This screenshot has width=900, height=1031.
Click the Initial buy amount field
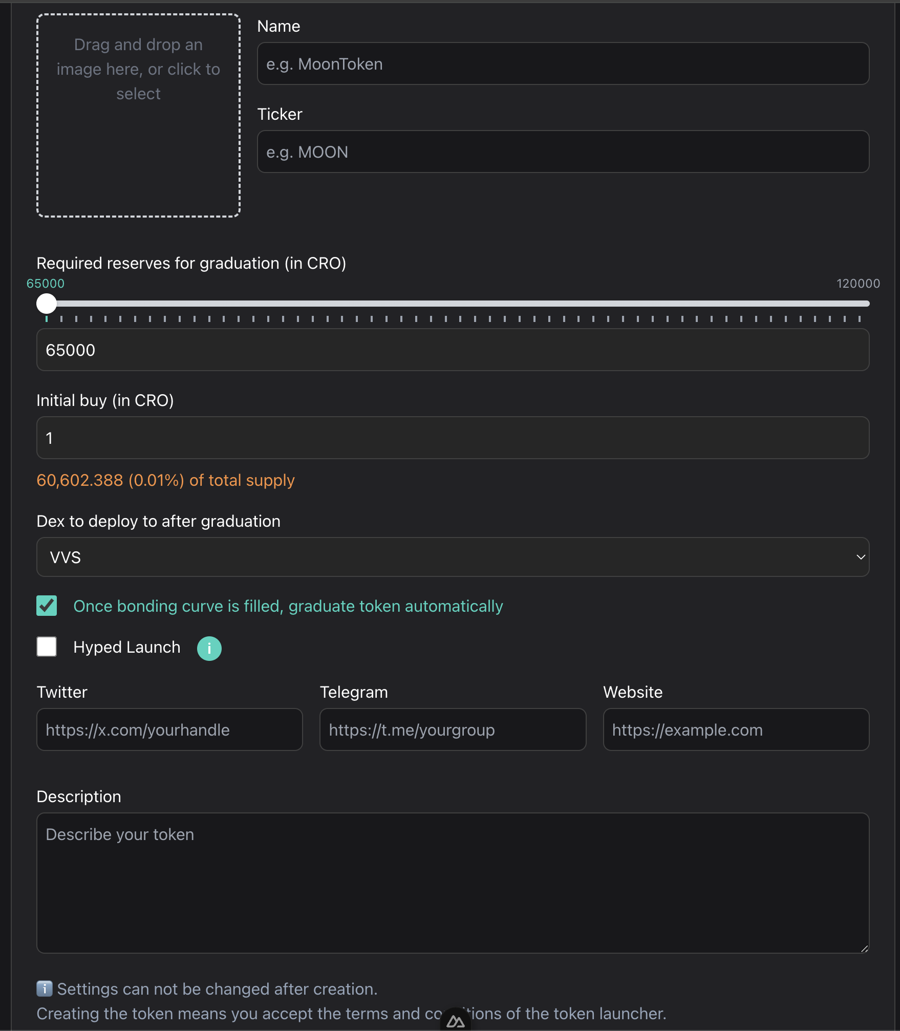tap(452, 438)
